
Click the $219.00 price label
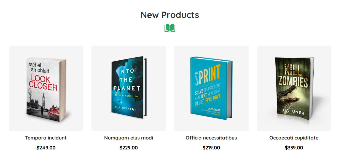point(211,148)
